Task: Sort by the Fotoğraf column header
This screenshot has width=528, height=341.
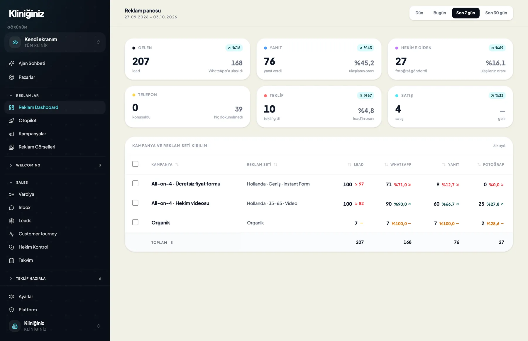Action: pos(490,164)
